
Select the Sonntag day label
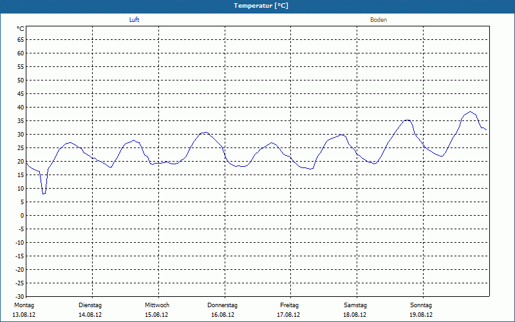[x=421, y=305]
